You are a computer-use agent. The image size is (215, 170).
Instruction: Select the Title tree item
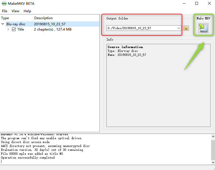click(20, 29)
